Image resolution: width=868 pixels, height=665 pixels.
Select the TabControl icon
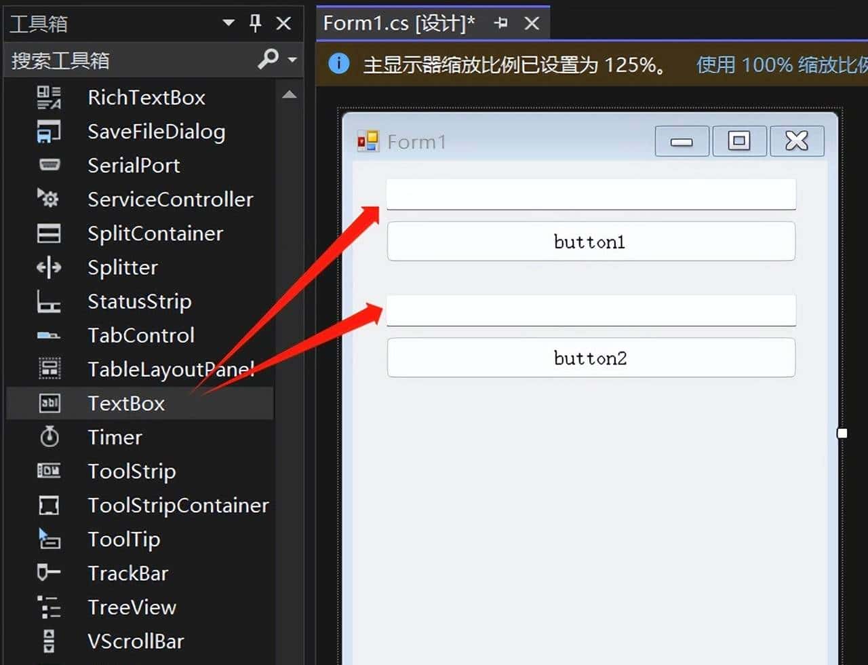click(49, 335)
